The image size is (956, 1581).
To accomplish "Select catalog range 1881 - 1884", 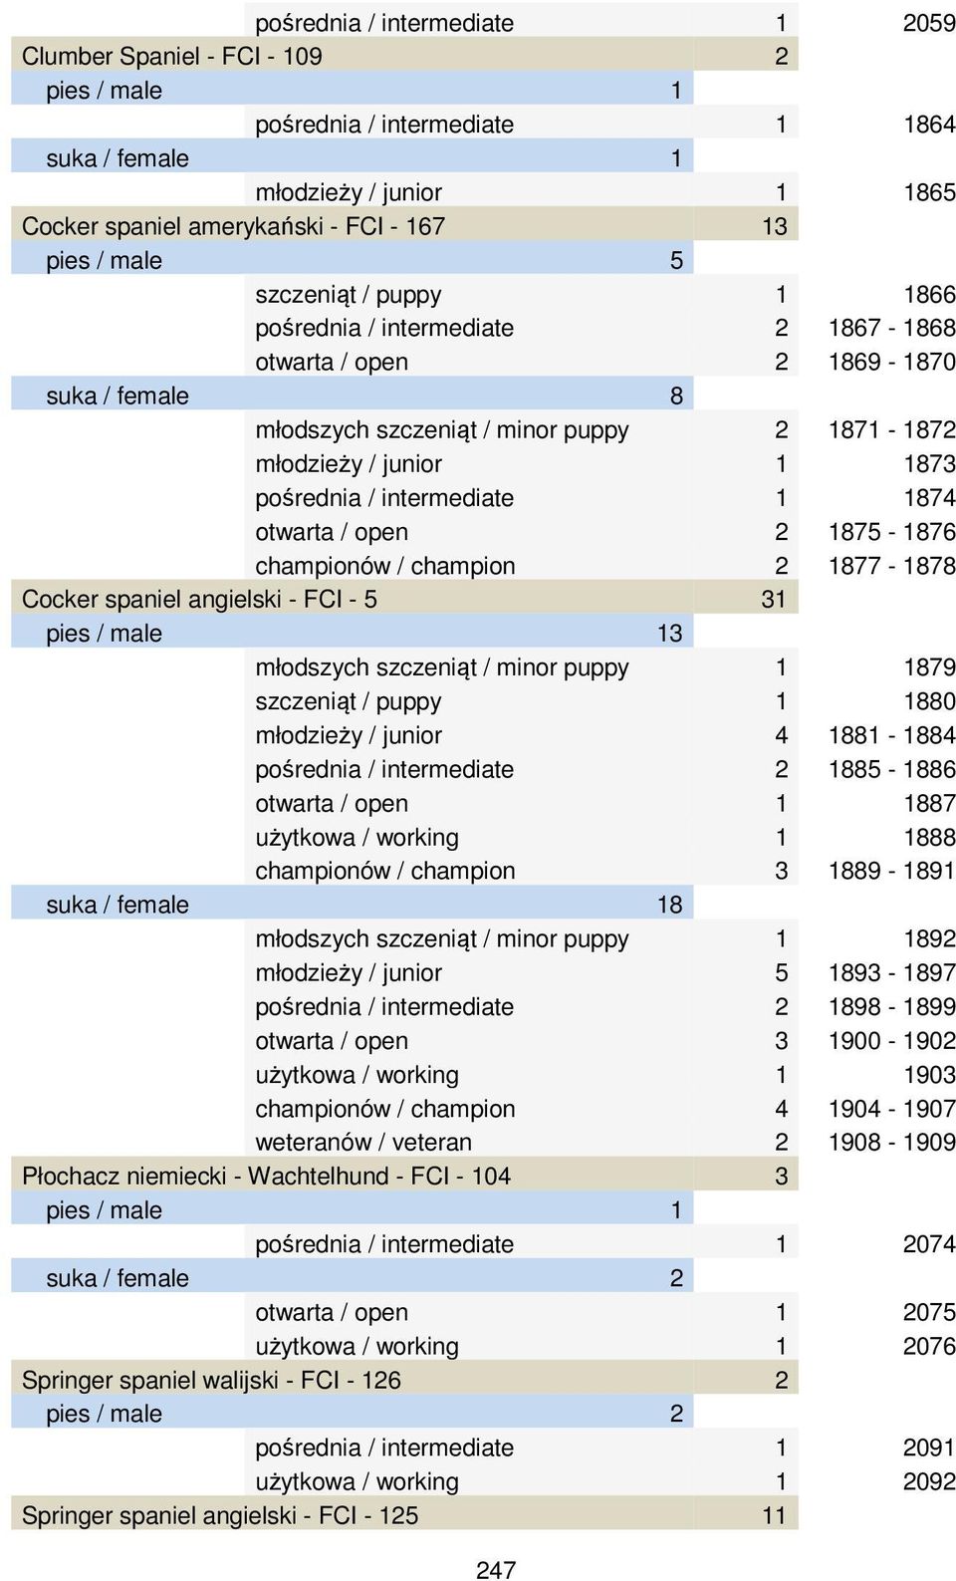I will click(891, 735).
